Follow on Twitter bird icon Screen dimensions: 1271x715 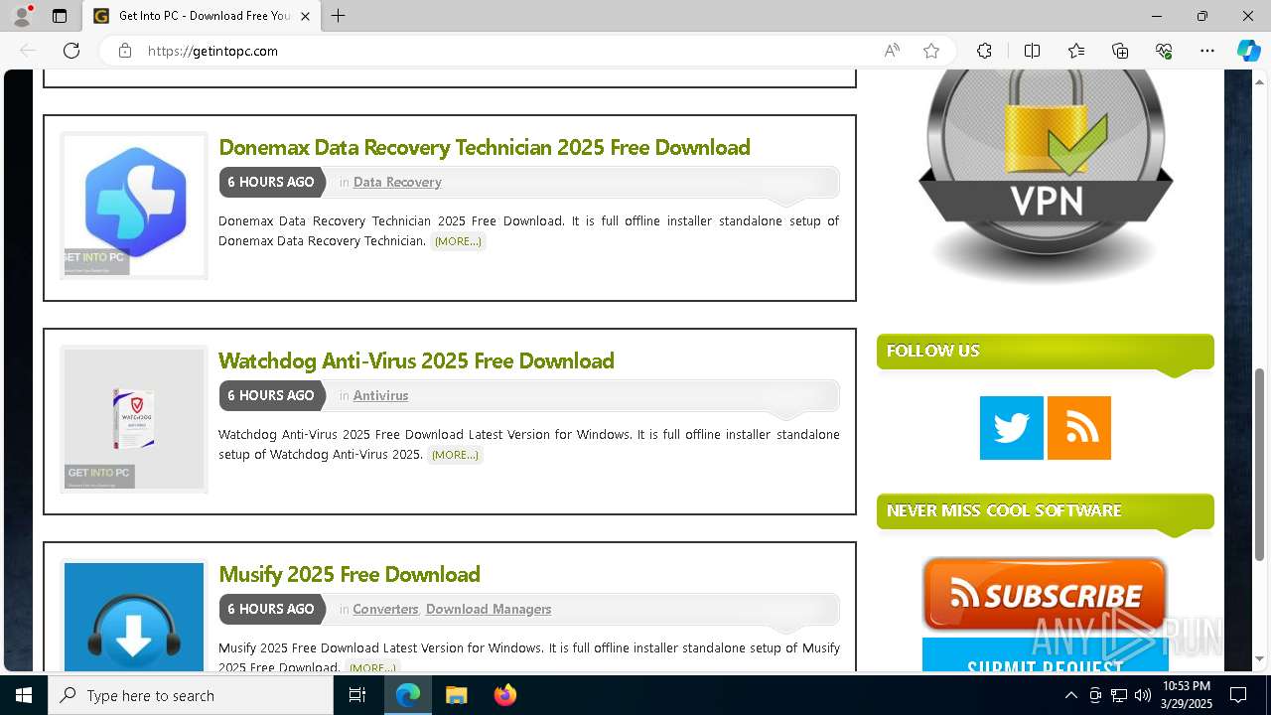tap(1012, 428)
